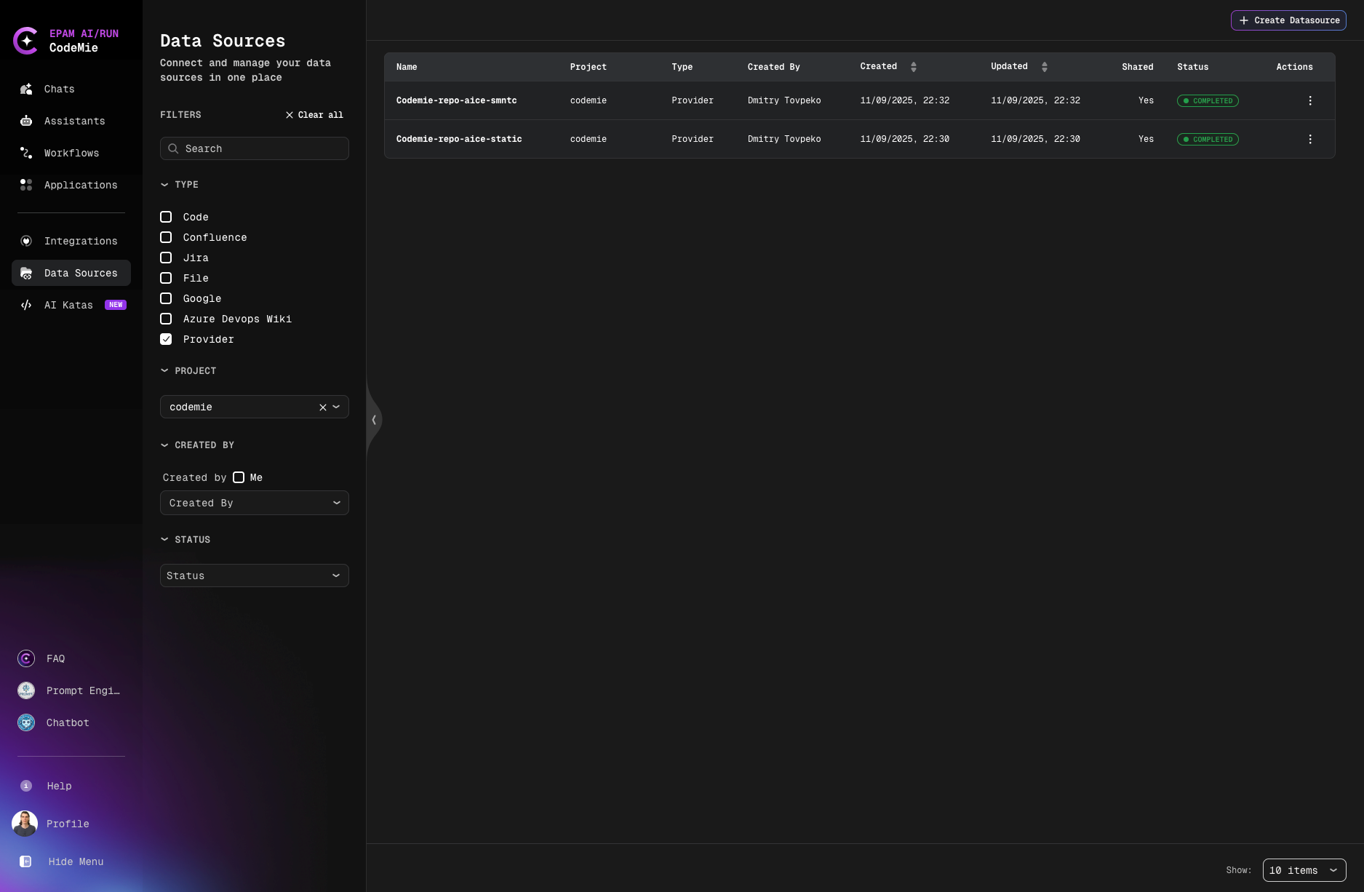The image size is (1364, 892).
Task: Click the Hide Menu icon
Action: (x=26, y=861)
